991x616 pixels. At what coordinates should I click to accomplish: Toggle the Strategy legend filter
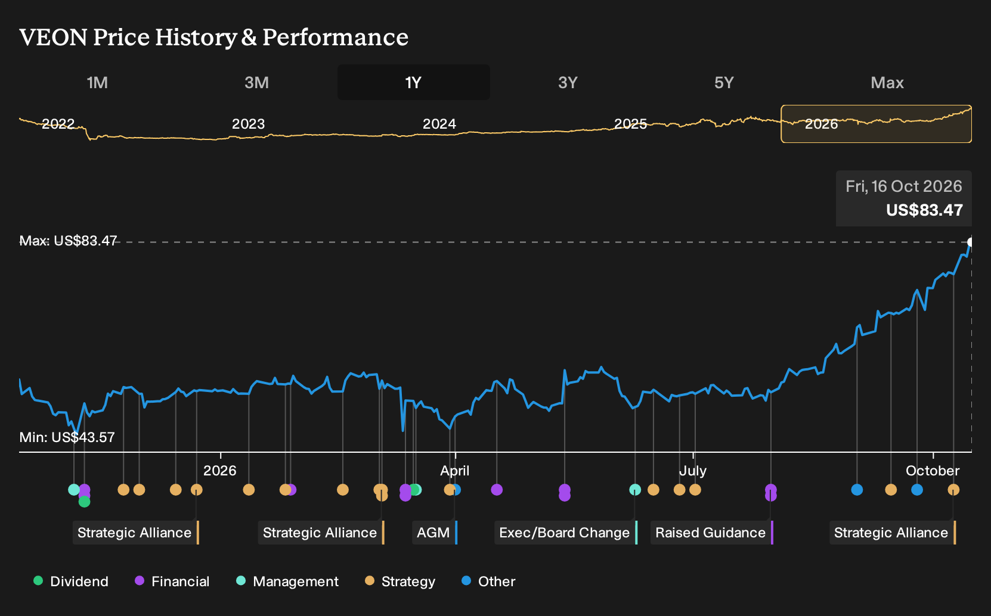(x=400, y=581)
